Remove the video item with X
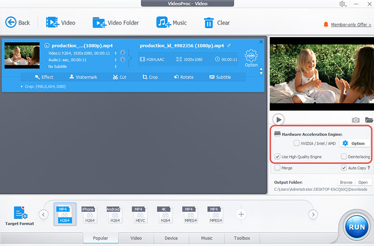The image size is (374, 246). tap(261, 42)
